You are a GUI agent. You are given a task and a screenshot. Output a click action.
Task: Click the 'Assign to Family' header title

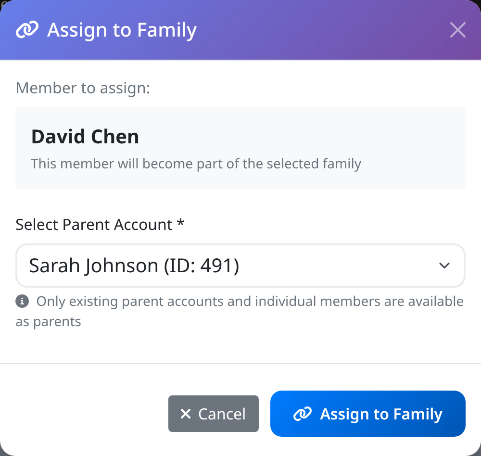tap(122, 30)
